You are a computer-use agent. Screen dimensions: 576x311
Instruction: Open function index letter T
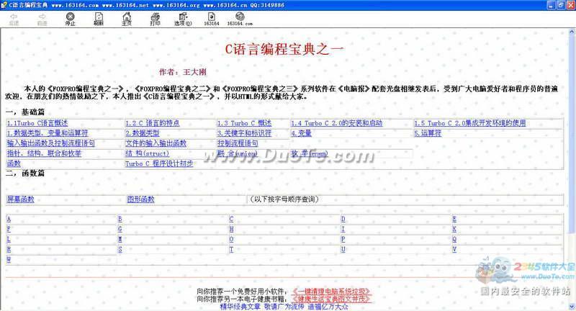click(x=231, y=250)
